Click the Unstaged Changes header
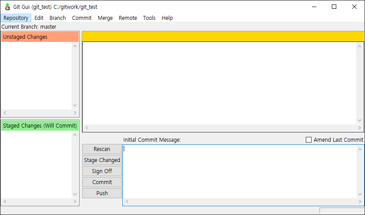 click(40, 37)
